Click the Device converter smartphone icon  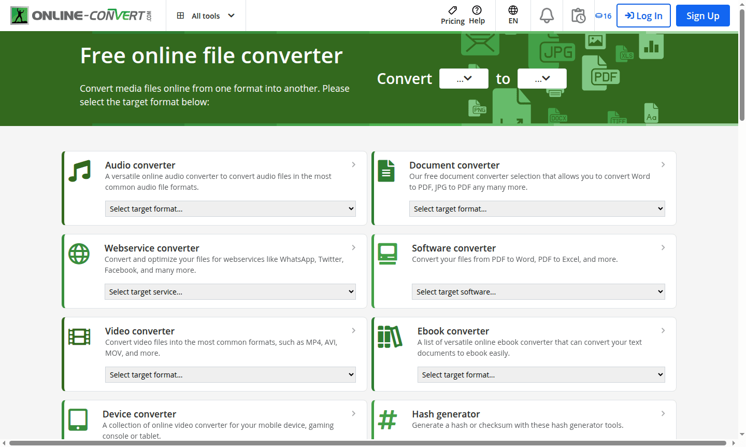coord(79,420)
